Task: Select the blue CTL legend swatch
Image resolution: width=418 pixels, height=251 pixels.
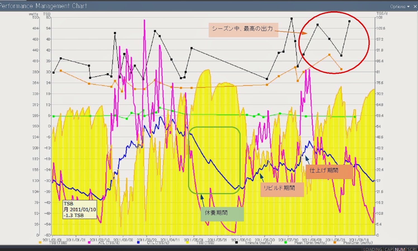Action: point(138,243)
